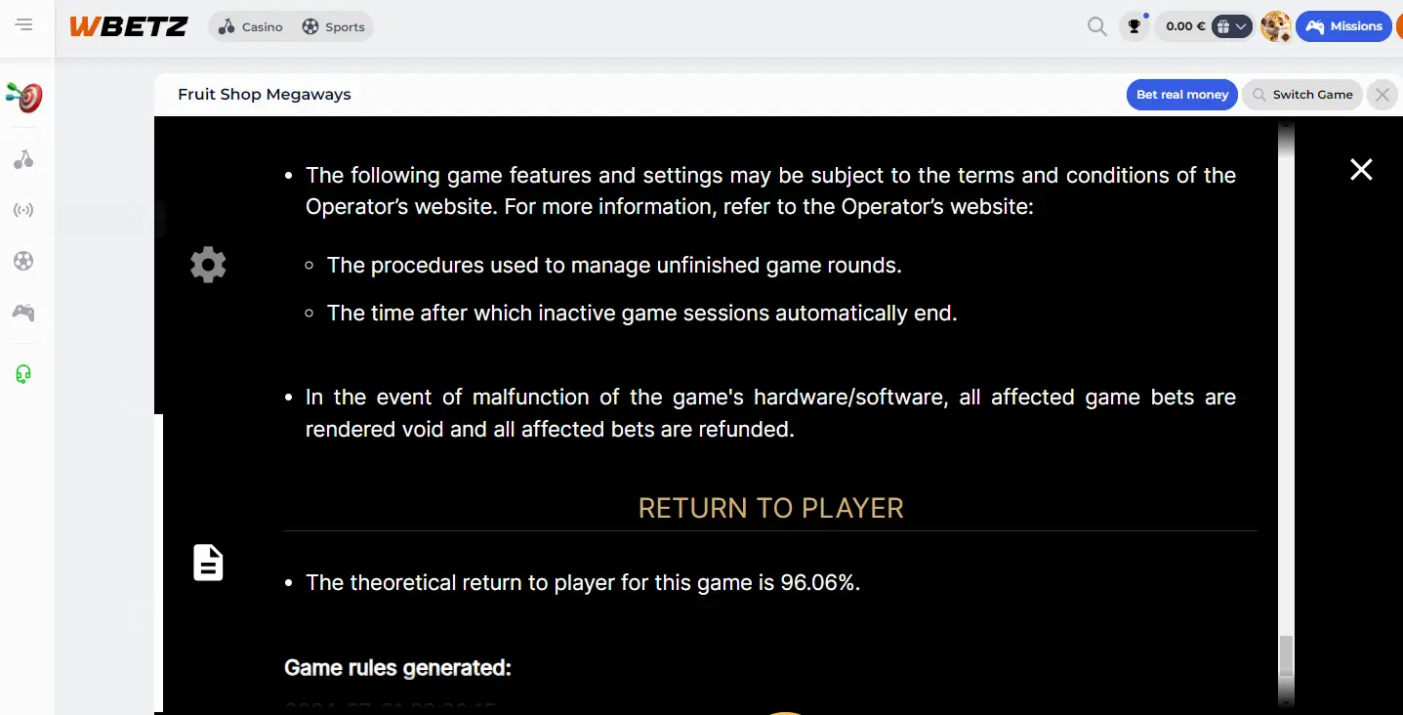The height and width of the screenshot is (715, 1403).
Task: Open the document game rules icon
Action: [208, 563]
